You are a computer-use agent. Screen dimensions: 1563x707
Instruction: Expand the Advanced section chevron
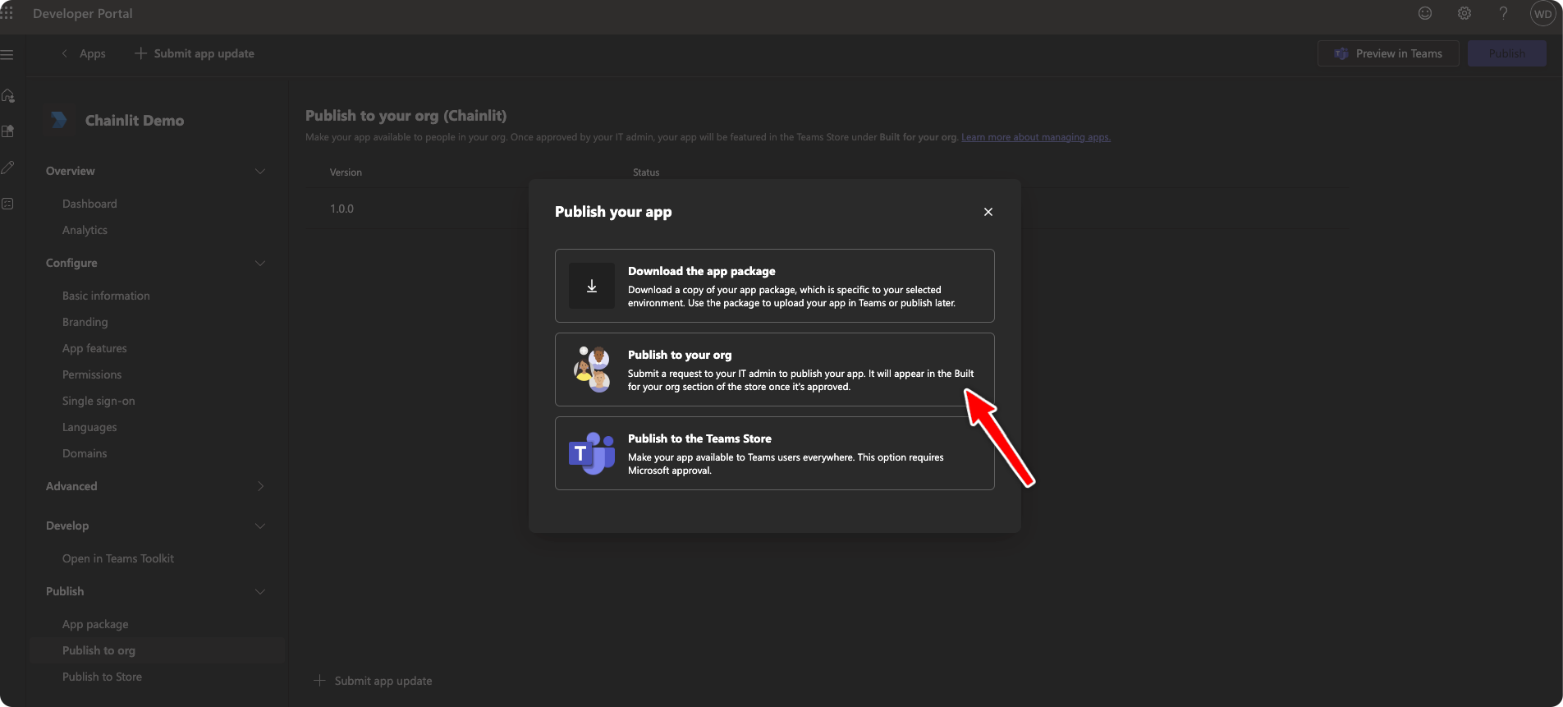click(x=260, y=486)
